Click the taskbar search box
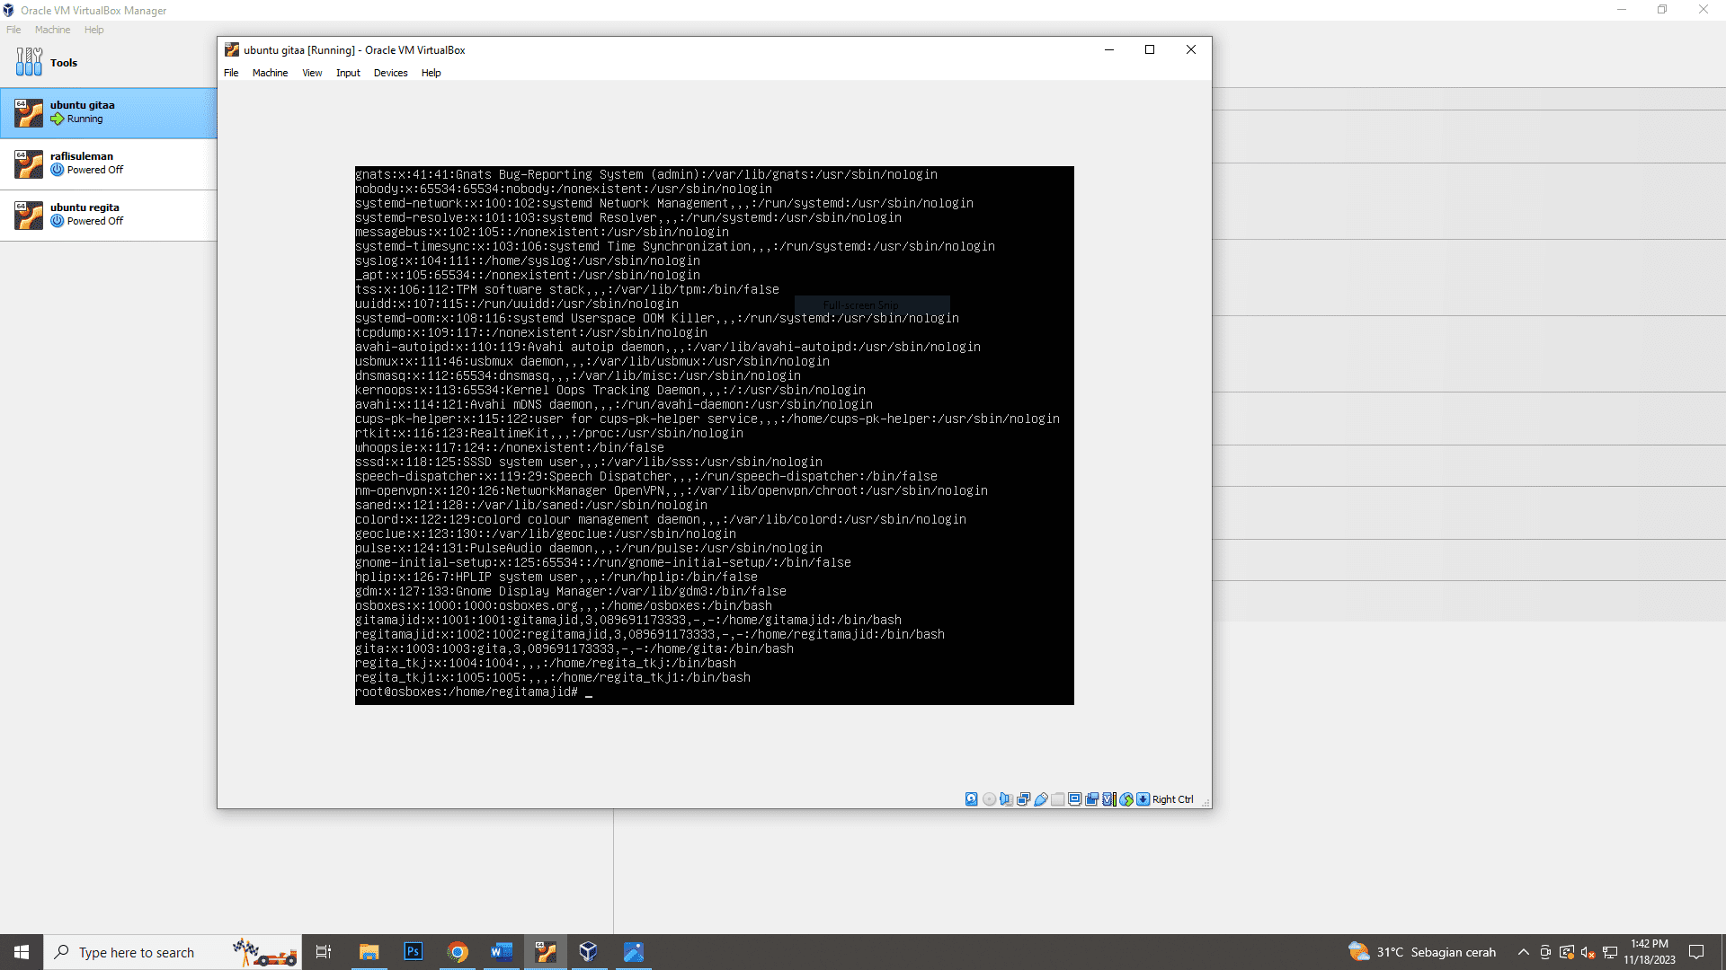Screen dimensions: 1726x970 coord(173,952)
